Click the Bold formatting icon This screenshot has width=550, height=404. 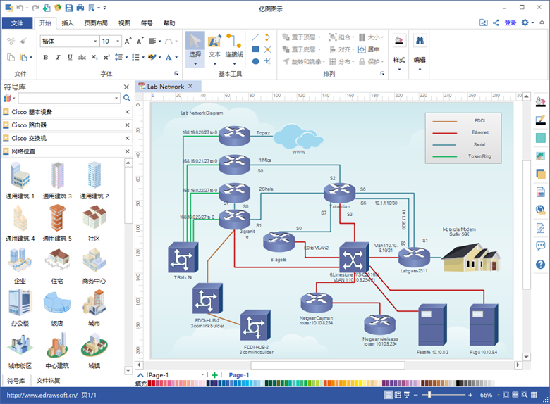tap(46, 57)
